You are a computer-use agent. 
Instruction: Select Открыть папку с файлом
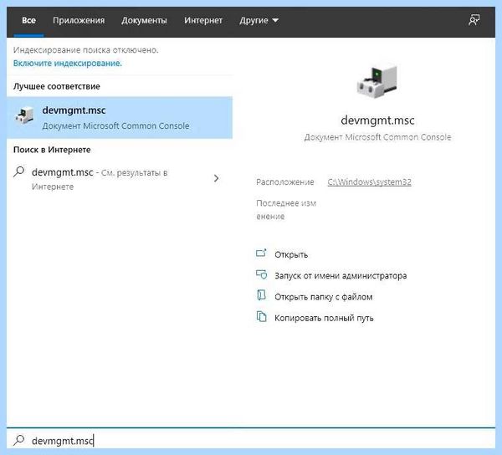point(323,297)
